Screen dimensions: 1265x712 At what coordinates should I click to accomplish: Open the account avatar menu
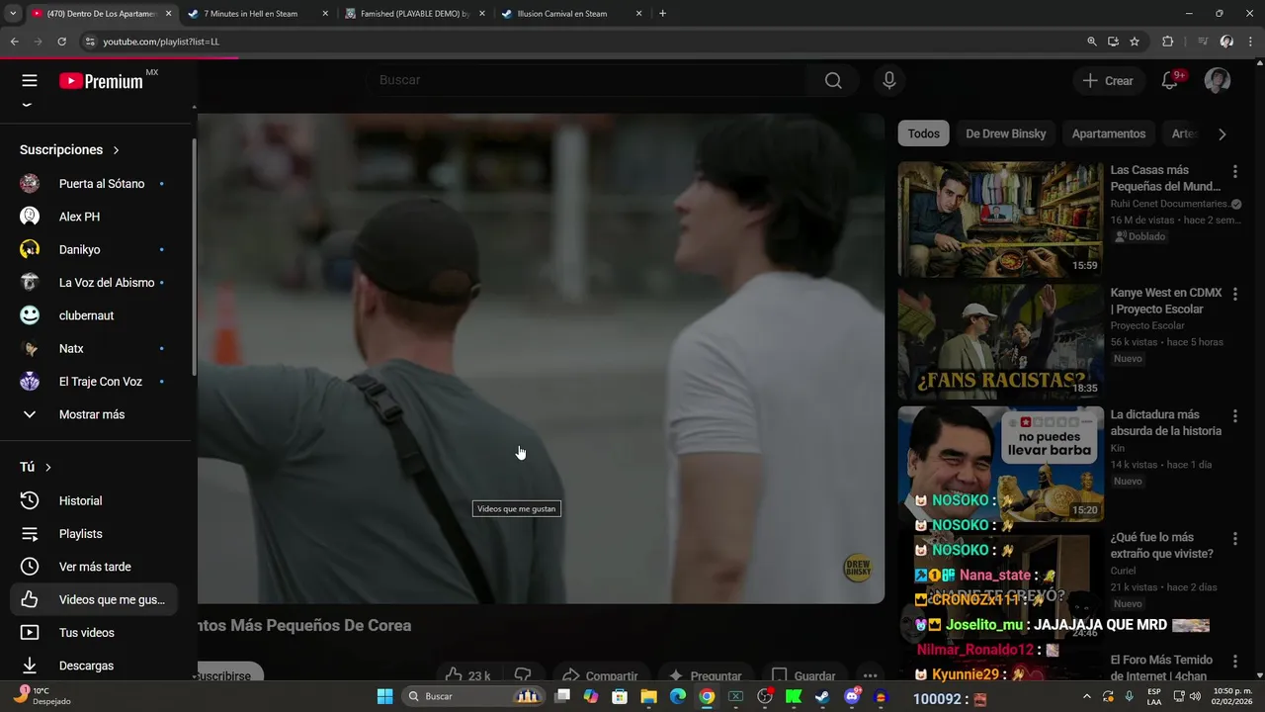(x=1218, y=81)
